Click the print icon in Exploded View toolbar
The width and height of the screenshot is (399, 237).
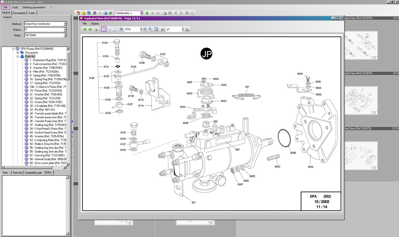point(96,29)
